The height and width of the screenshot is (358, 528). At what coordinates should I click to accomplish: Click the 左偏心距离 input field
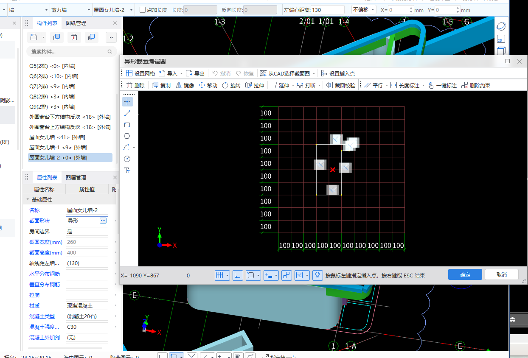(328, 10)
